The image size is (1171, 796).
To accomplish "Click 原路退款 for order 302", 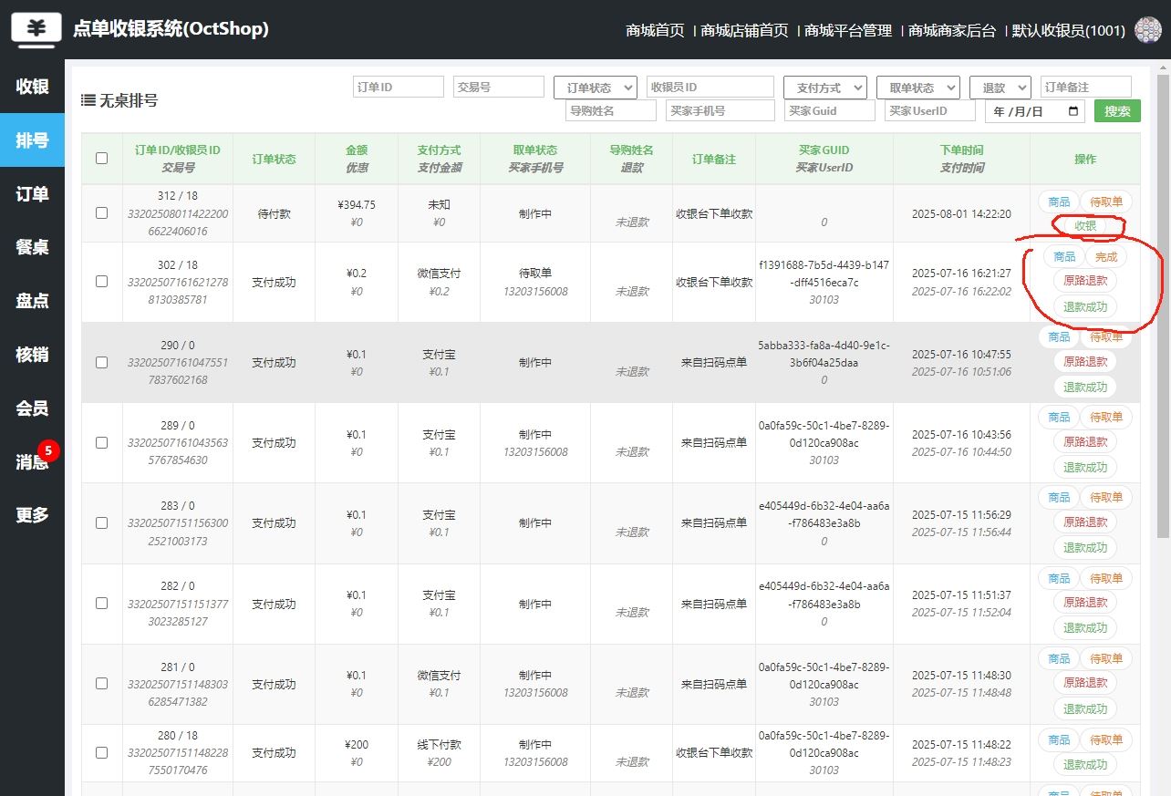I will pyautogui.click(x=1085, y=281).
